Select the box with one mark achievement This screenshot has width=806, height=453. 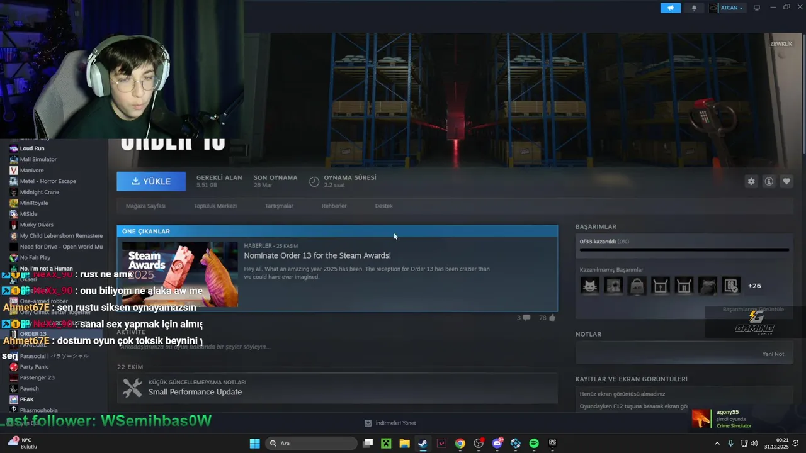661,286
